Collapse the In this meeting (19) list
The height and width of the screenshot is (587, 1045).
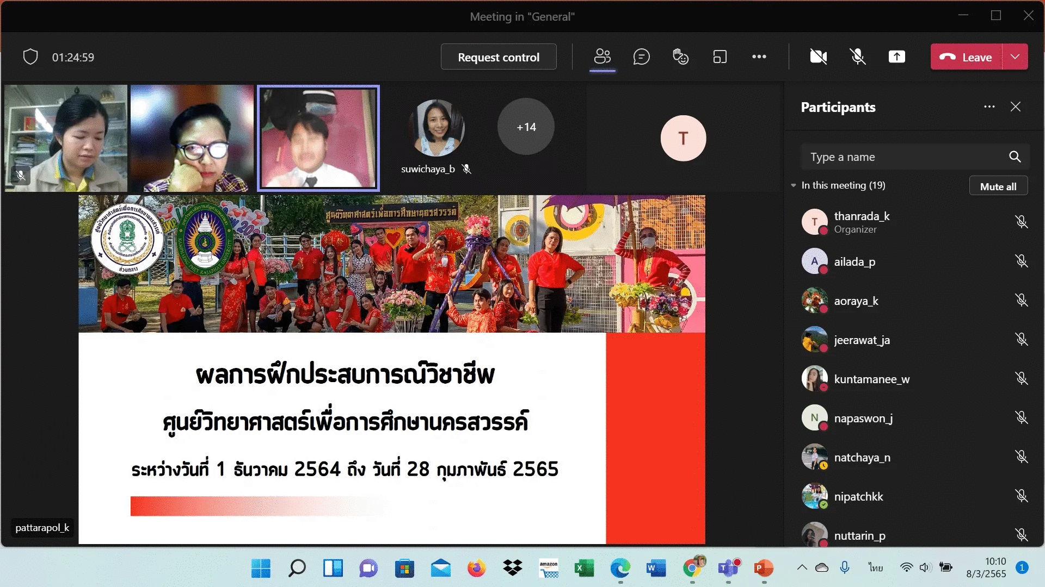(794, 185)
